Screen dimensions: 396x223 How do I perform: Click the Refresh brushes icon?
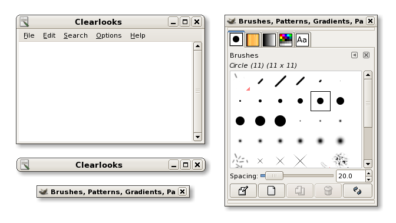click(357, 191)
